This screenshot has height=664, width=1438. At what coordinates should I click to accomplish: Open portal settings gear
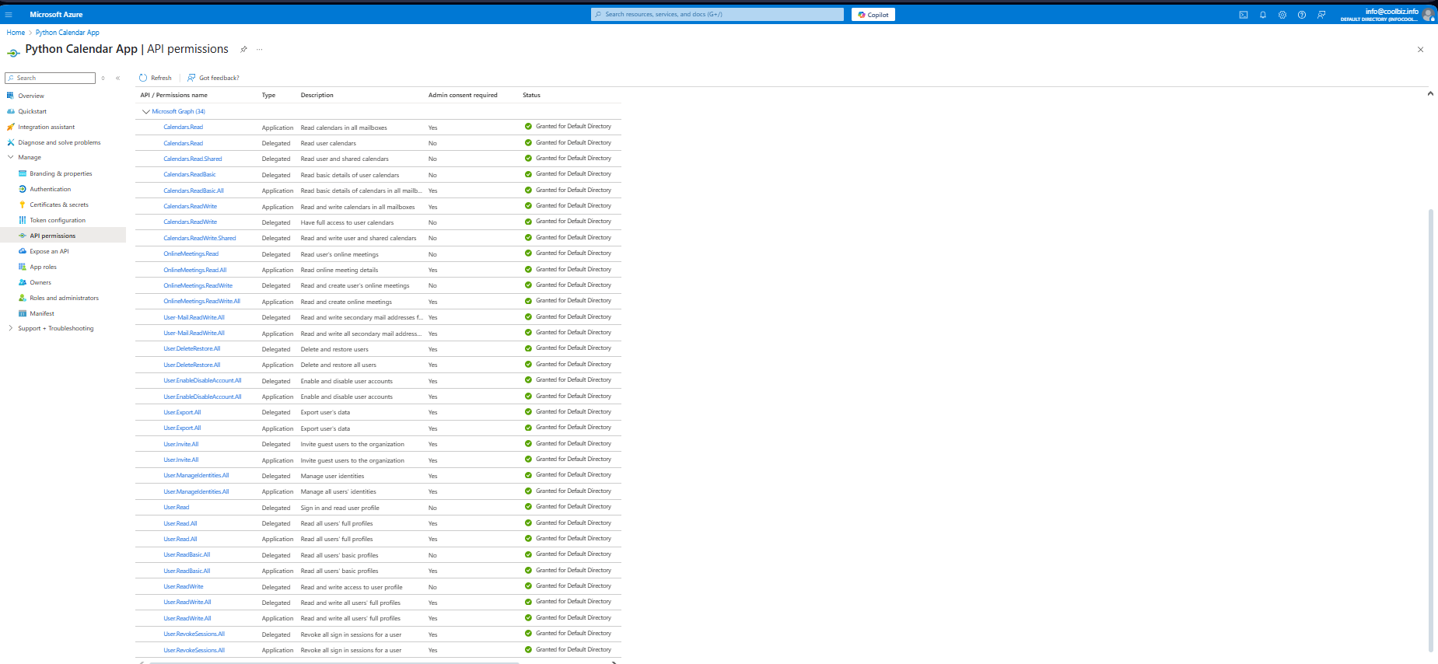tap(1282, 15)
